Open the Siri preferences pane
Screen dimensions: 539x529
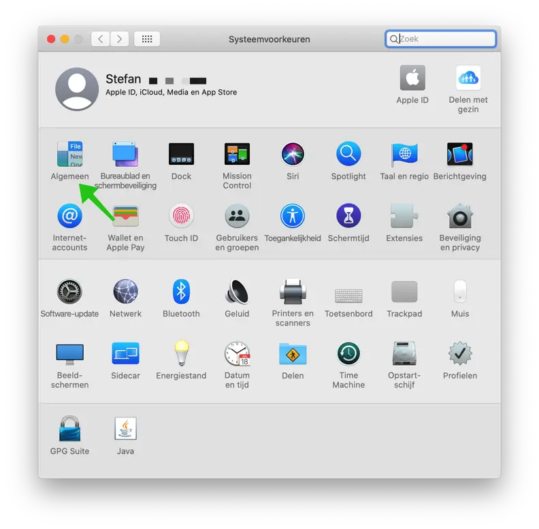tap(293, 154)
